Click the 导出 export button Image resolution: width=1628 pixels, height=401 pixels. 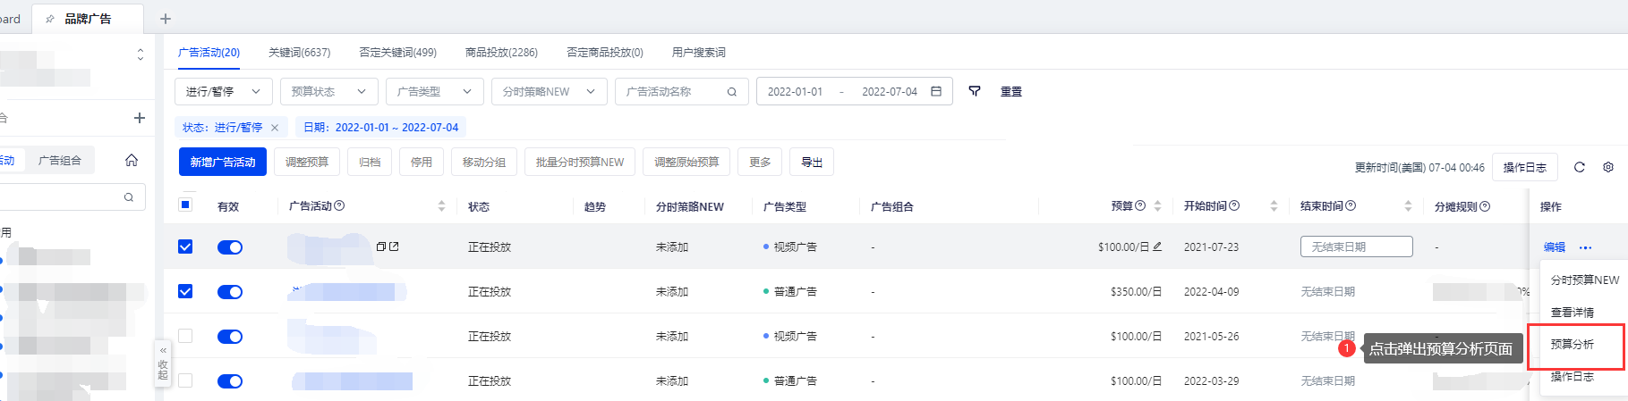[x=812, y=162]
